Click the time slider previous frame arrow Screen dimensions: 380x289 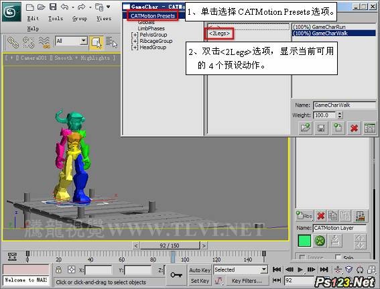(136, 245)
